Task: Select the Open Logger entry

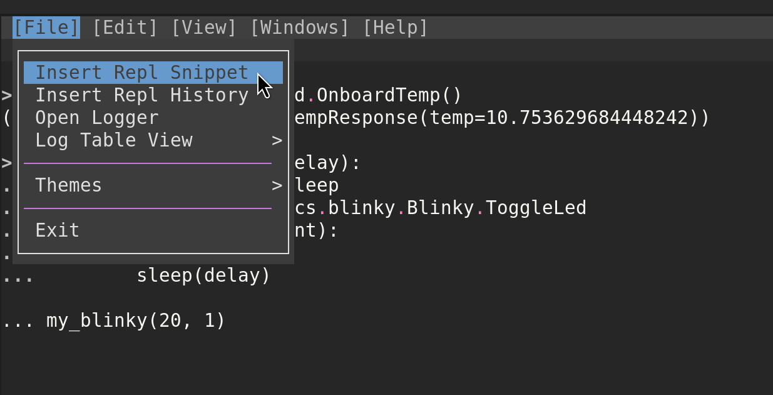Action: coord(153,118)
